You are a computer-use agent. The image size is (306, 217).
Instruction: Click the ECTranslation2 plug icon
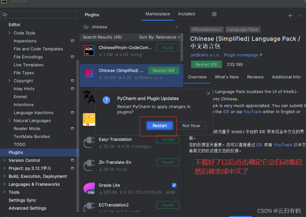[x=89, y=207]
